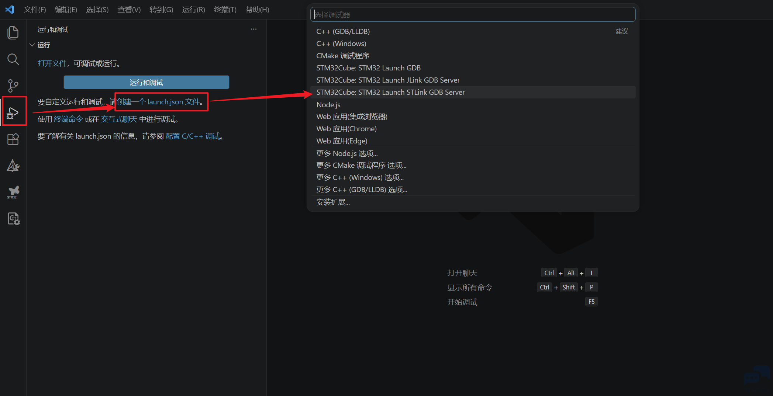Open the Source Control view
Screen dimensions: 773x396
[x=13, y=86]
